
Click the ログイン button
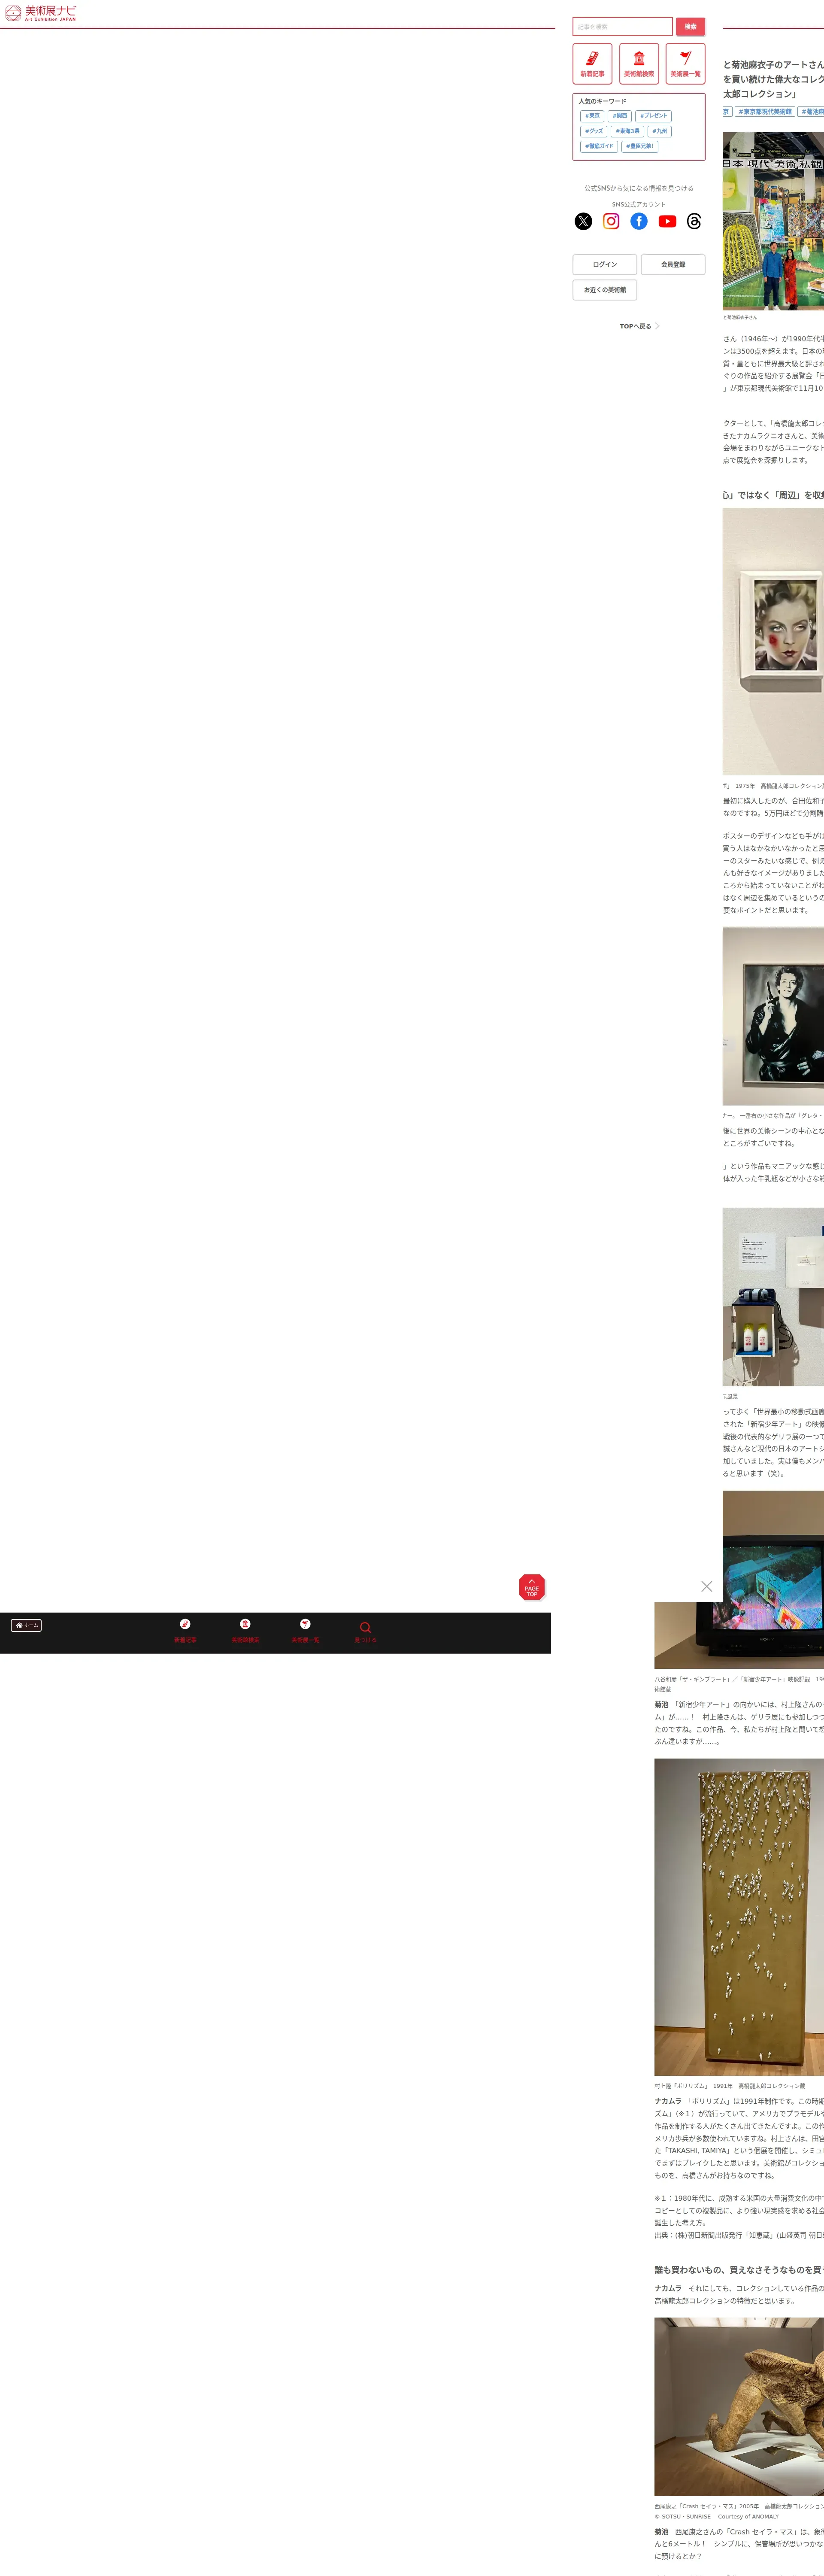tap(605, 264)
